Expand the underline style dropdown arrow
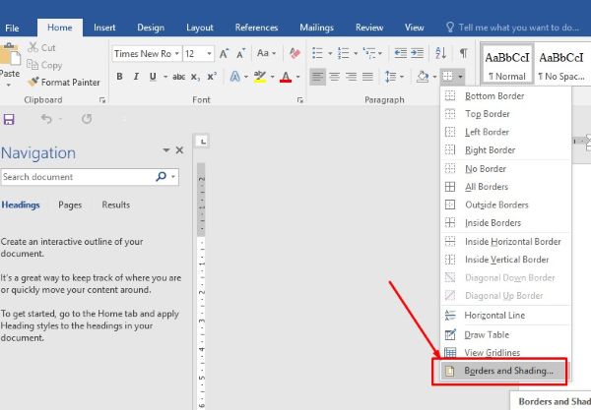 (x=165, y=77)
